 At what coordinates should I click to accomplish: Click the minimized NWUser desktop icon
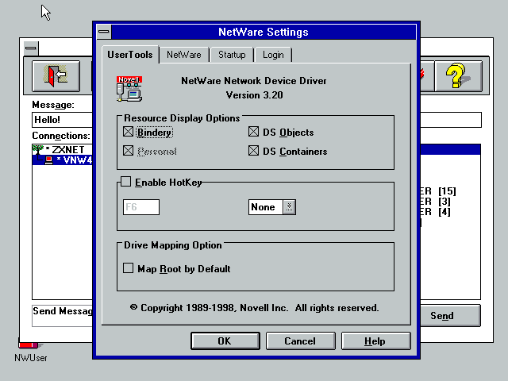pos(30,351)
